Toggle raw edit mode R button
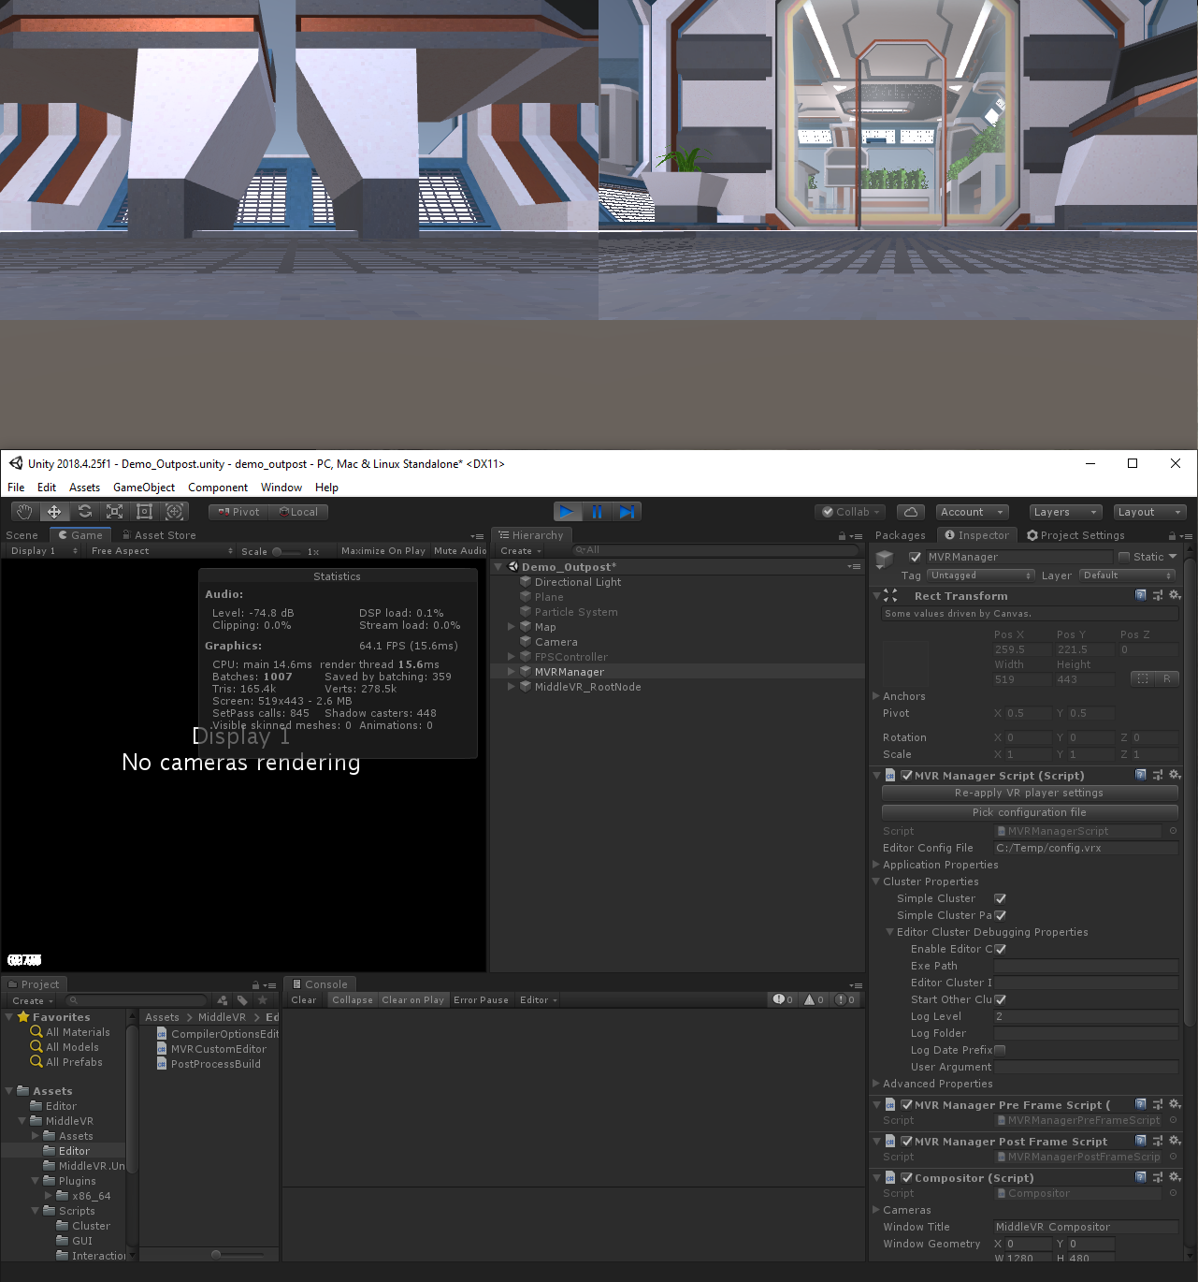The height and width of the screenshot is (1282, 1198). [x=1167, y=678]
